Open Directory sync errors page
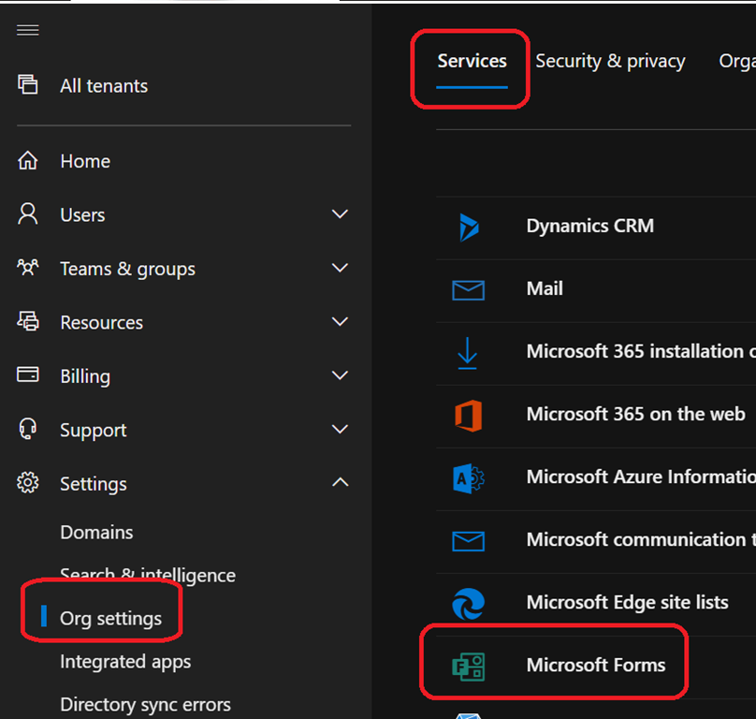The image size is (756, 719). 145,704
